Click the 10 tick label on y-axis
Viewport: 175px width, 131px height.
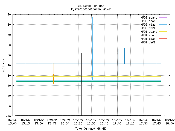tap(9, 96)
